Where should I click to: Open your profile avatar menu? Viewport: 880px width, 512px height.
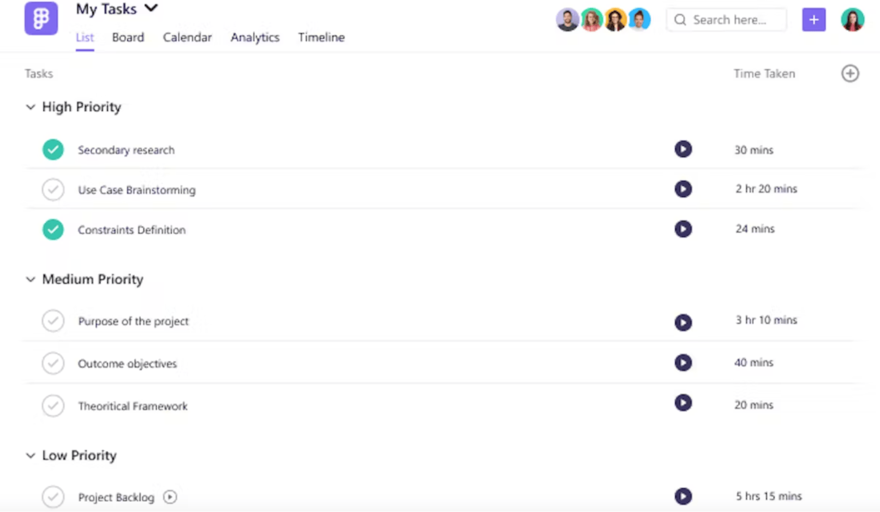852,19
